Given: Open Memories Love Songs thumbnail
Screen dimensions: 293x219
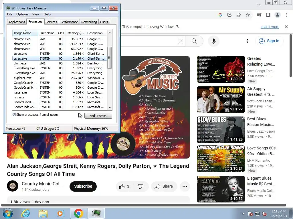Looking at the screenshot, I should point(221,159).
